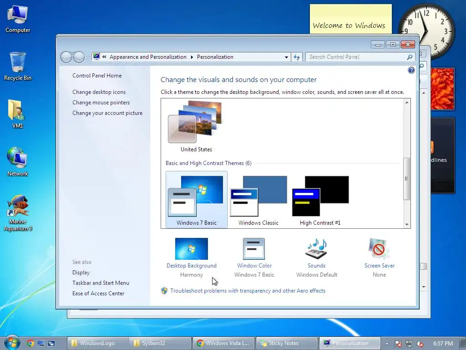Select the Marine Aquarium 3 shortcut
466x350 pixels.
[18, 213]
